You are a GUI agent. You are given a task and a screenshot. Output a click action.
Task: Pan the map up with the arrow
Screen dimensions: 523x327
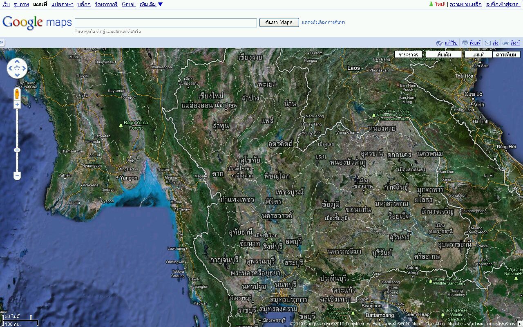tap(17, 62)
